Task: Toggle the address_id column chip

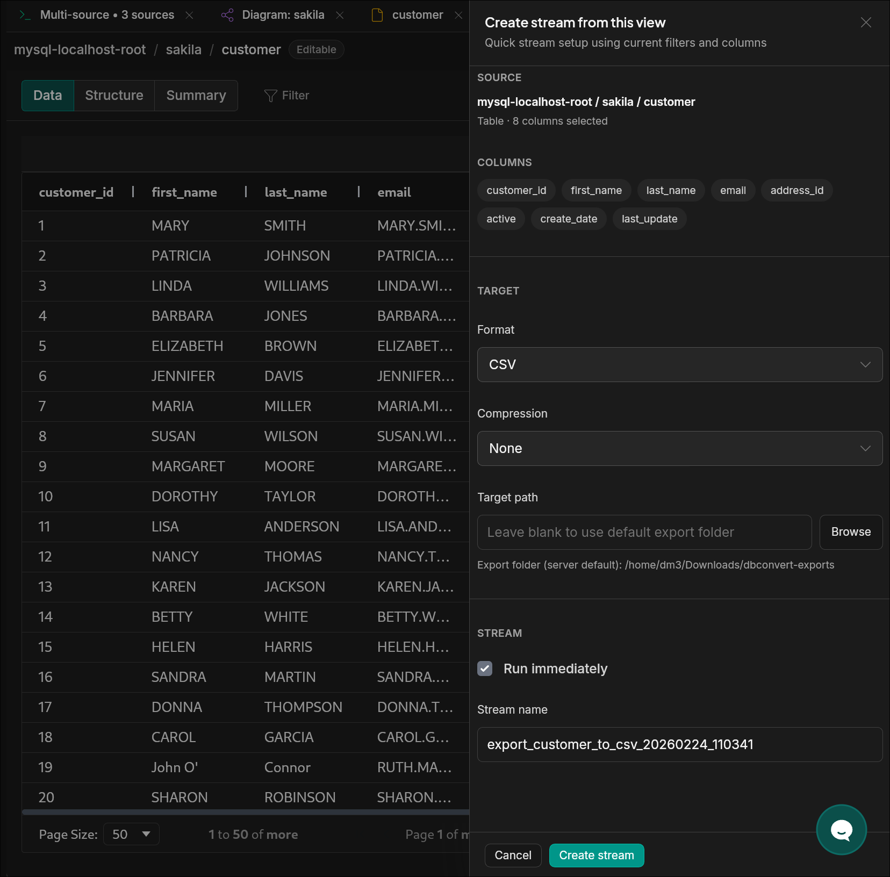Action: 796,190
